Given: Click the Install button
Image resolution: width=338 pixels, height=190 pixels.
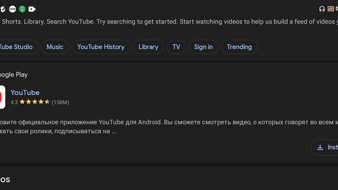Looking at the screenshot, I should 324,147.
